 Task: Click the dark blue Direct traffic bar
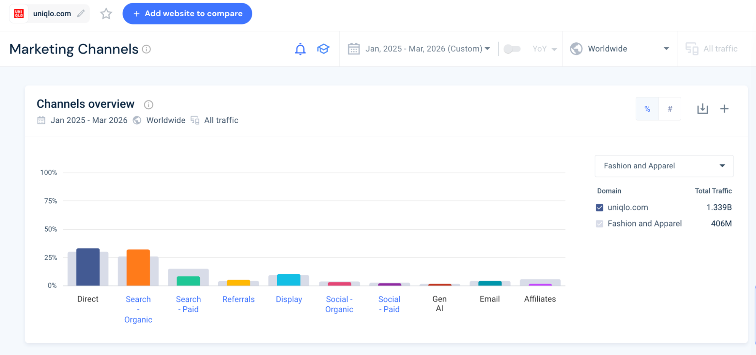pos(88,267)
